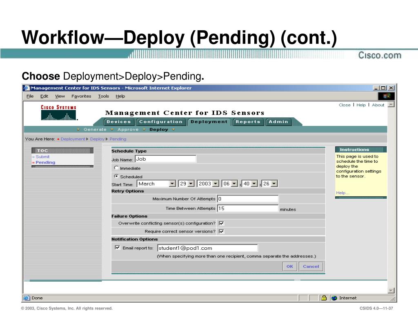Toggle the Email report to checkbox
Screen dimensions: 418x314
117,247
